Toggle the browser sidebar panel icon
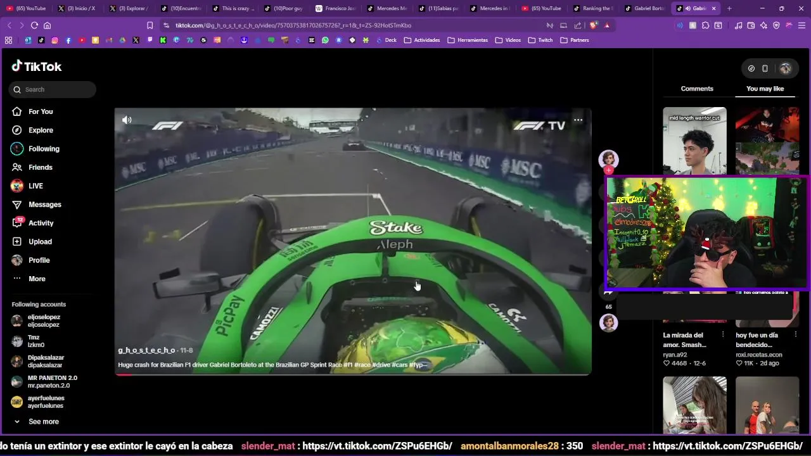 (x=718, y=25)
